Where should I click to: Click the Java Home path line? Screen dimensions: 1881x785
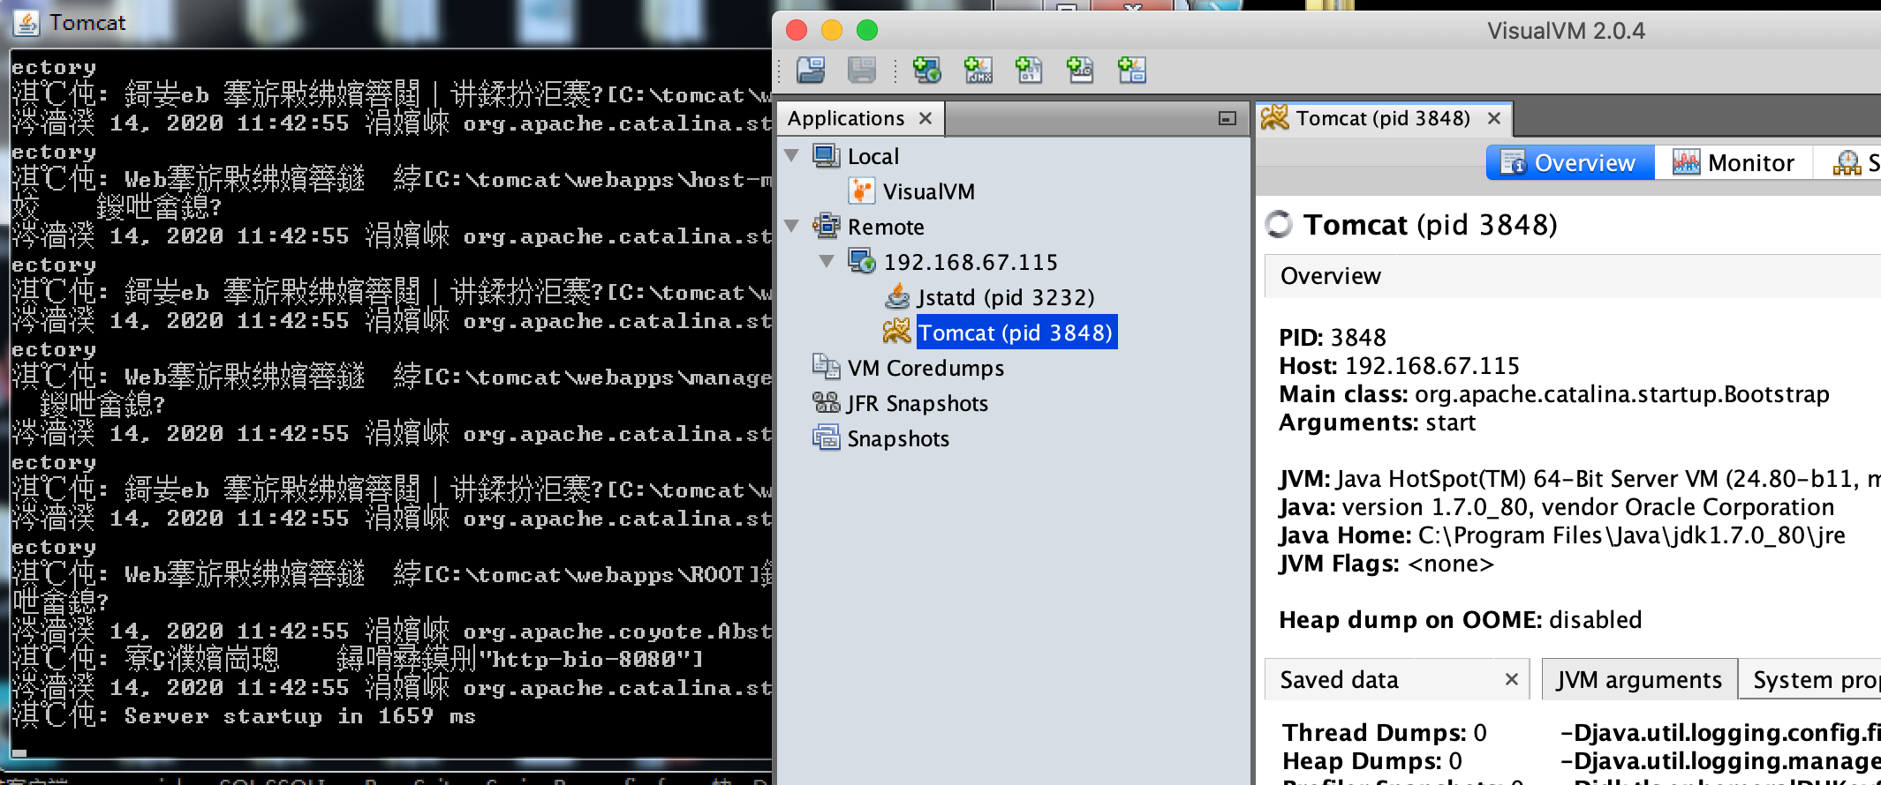1562,535
